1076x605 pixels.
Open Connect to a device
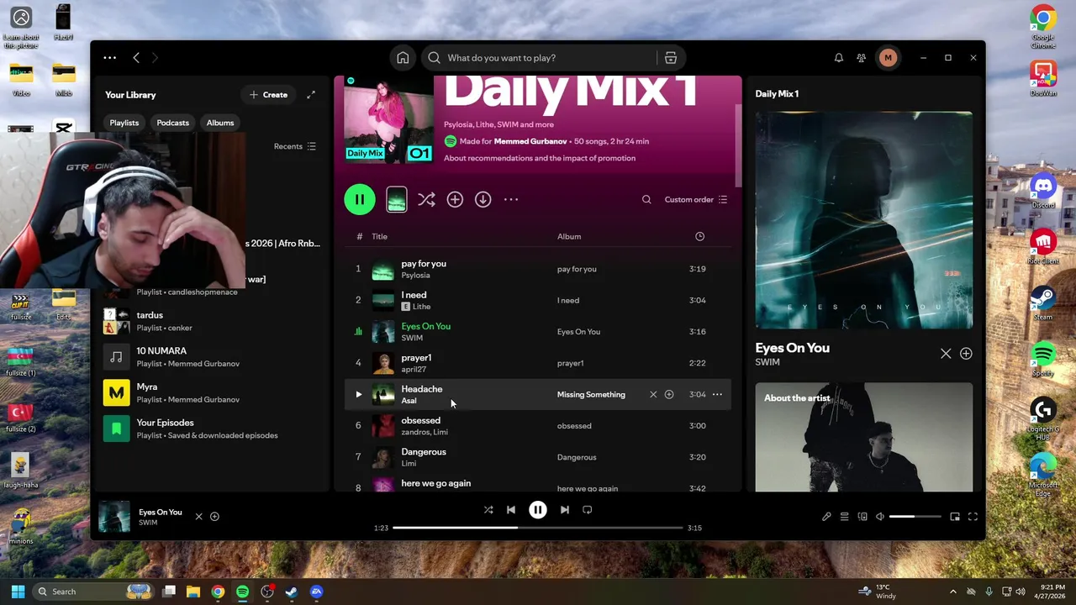[x=862, y=516]
